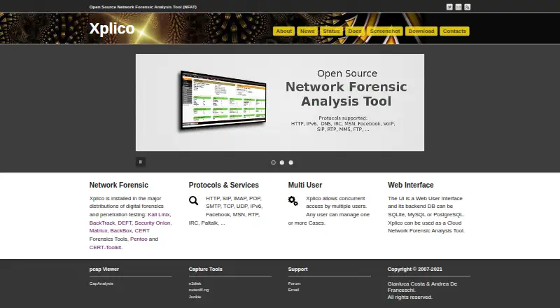Image resolution: width=560 pixels, height=308 pixels.
Task: Open the CapAnalysis footer link
Action: click(101, 283)
